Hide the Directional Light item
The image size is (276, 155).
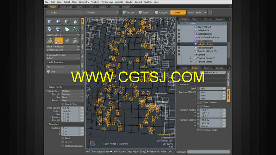[179, 48]
